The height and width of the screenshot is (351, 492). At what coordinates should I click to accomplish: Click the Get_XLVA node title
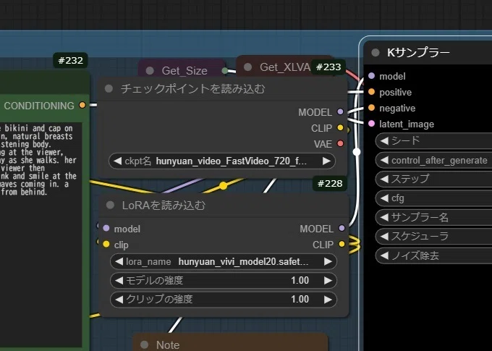coord(285,67)
